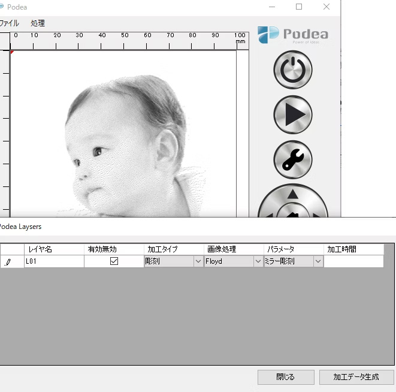Expand the 加工タイプ dropdown showing 彫刻
This screenshot has height=392, width=396.
pyautogui.click(x=198, y=262)
